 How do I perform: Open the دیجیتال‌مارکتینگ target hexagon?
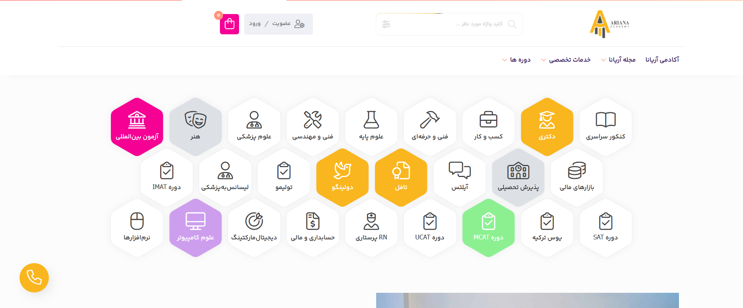(x=254, y=228)
